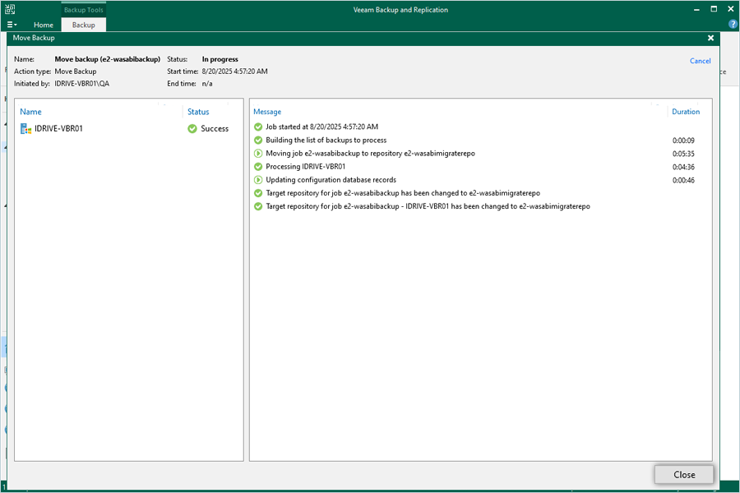Click the IDRIVE-VBR01\QA initiated by value
The width and height of the screenshot is (740, 493).
tap(81, 84)
